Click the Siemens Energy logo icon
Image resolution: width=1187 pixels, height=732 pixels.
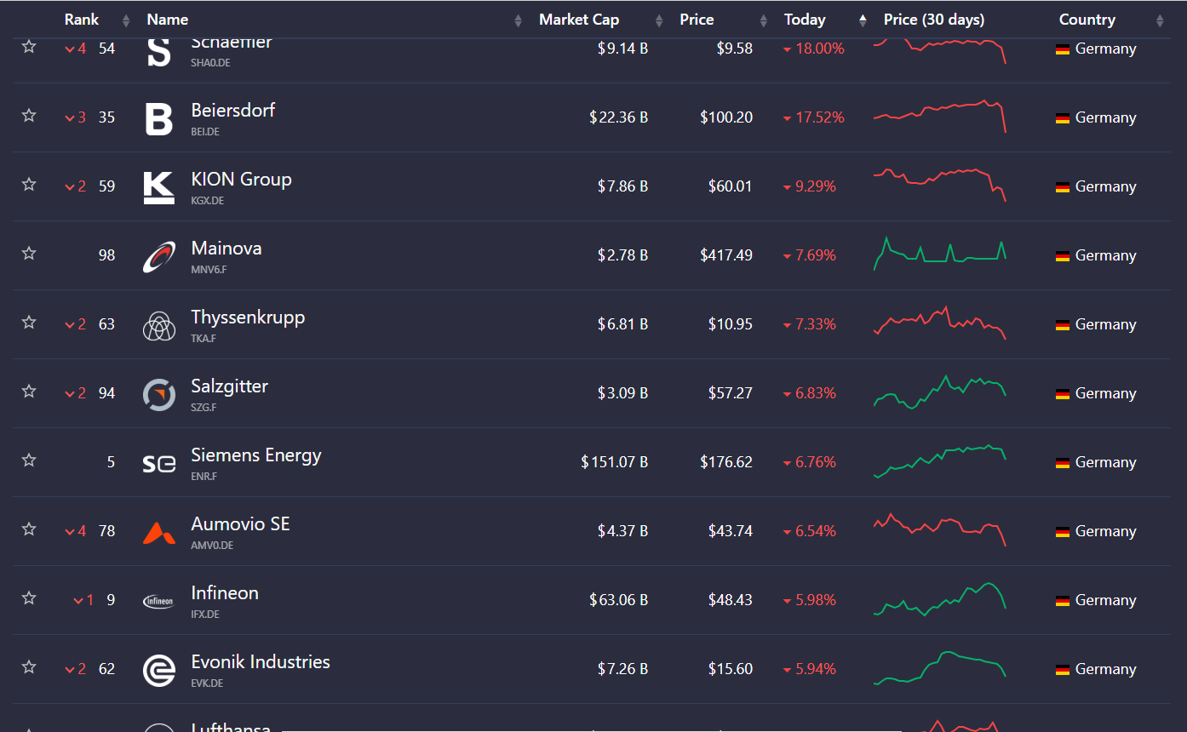pyautogui.click(x=159, y=463)
